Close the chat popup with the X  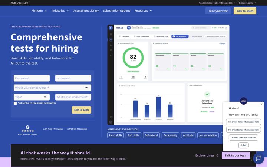(x=261, y=104)
